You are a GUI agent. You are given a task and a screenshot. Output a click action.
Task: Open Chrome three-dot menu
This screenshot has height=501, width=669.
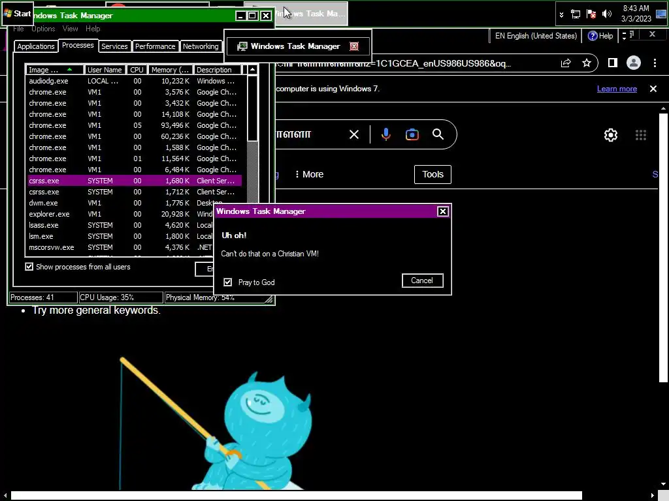[655, 63]
